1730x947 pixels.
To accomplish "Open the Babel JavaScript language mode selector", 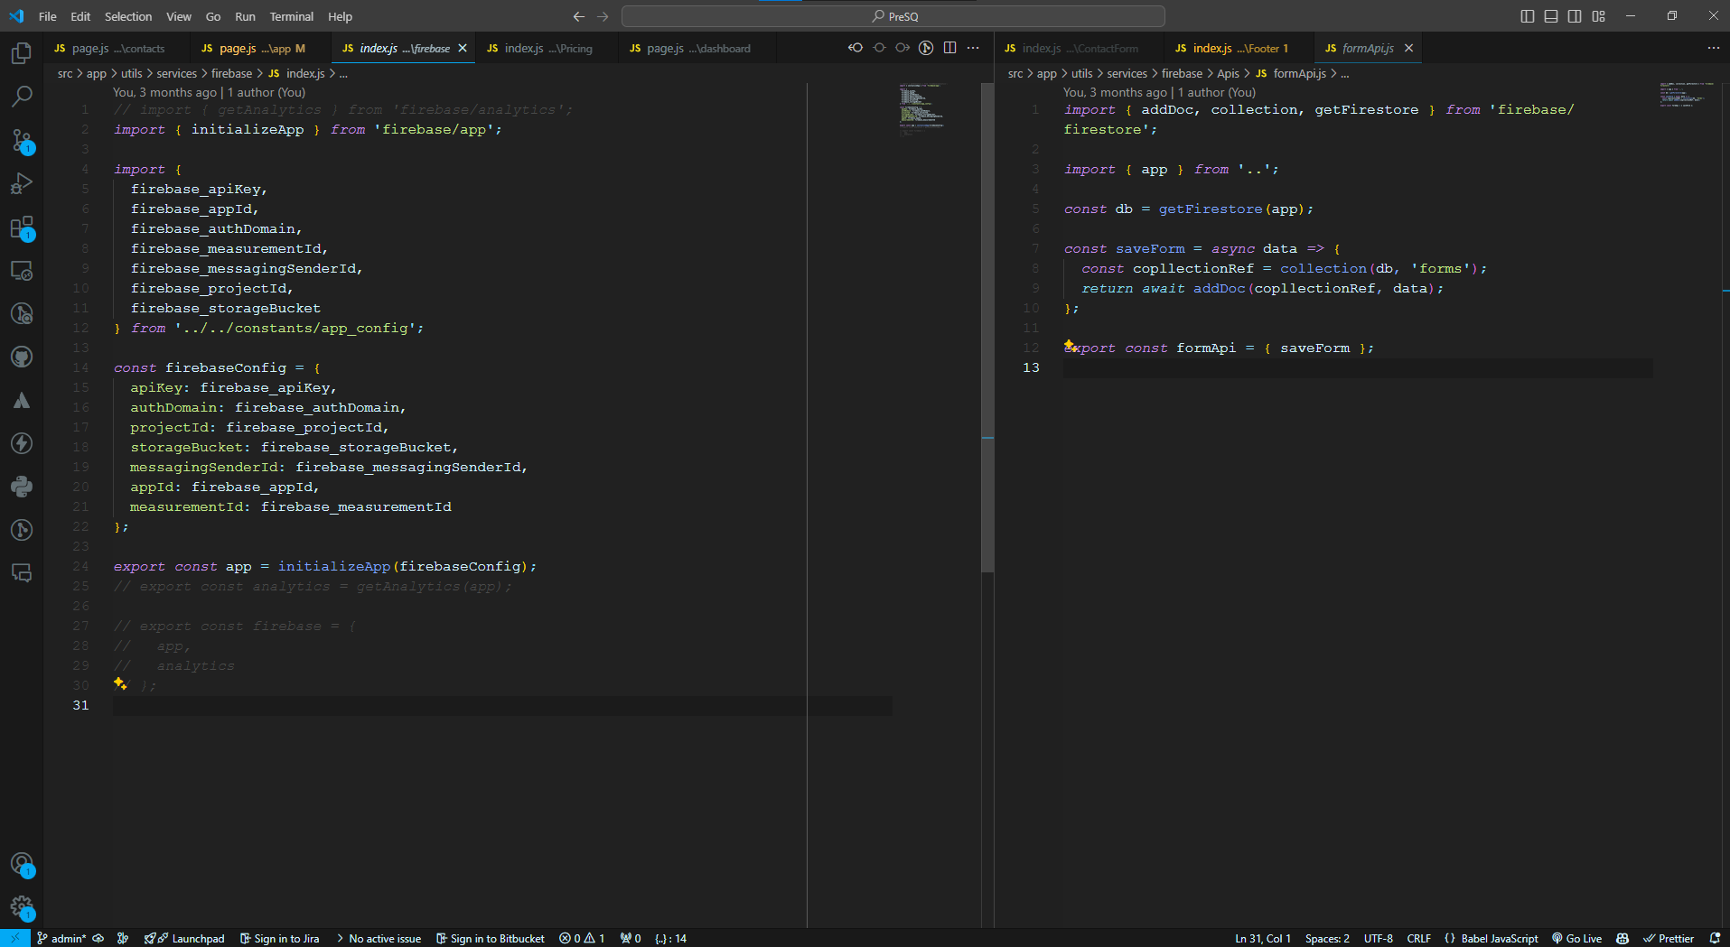I will pyautogui.click(x=1492, y=938).
